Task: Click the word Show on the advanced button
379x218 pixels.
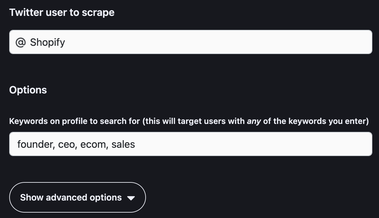Action: [32, 197]
